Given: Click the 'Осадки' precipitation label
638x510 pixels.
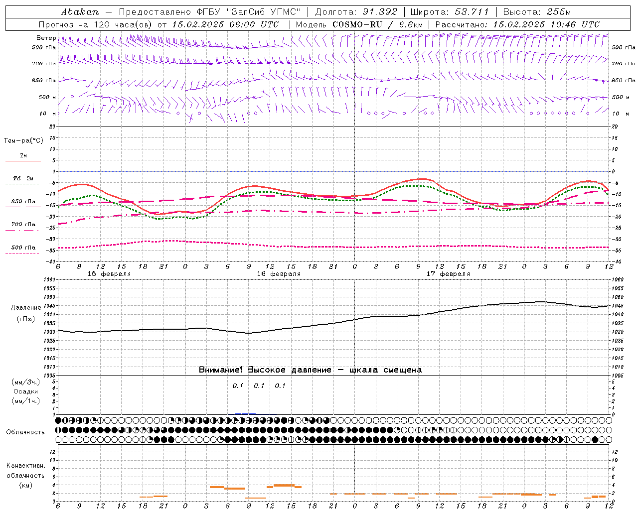Looking at the screenshot, I should [26, 391].
